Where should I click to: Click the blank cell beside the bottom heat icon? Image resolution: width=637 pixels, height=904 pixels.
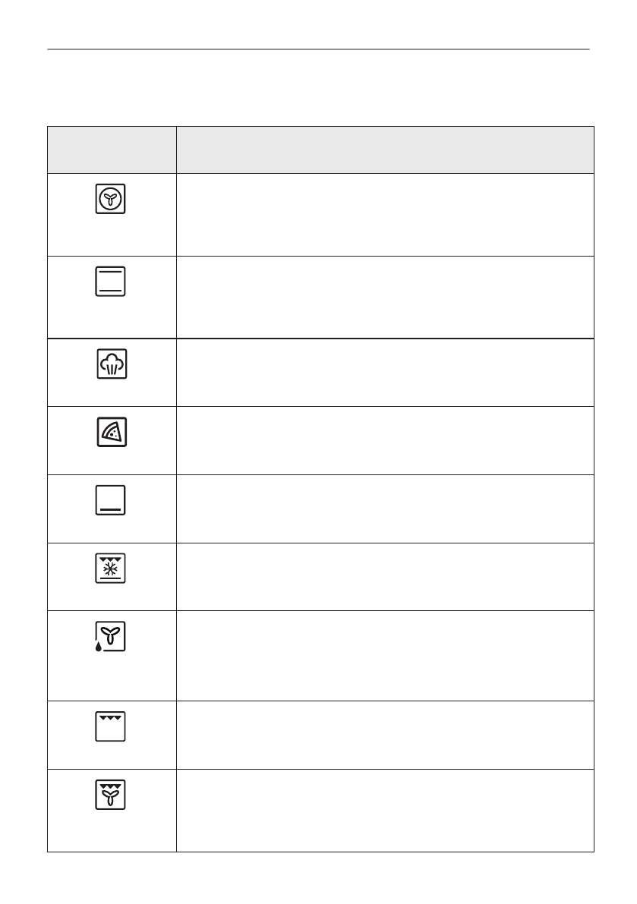pyautogui.click(x=384, y=509)
